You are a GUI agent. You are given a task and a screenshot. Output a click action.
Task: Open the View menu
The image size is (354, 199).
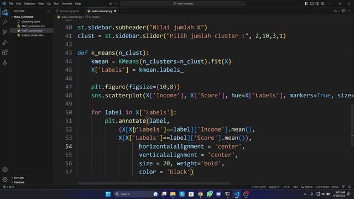[41, 4]
